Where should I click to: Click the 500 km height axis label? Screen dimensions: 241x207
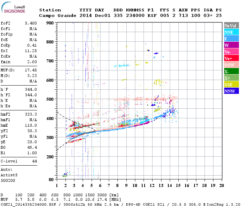tap(50, 99)
